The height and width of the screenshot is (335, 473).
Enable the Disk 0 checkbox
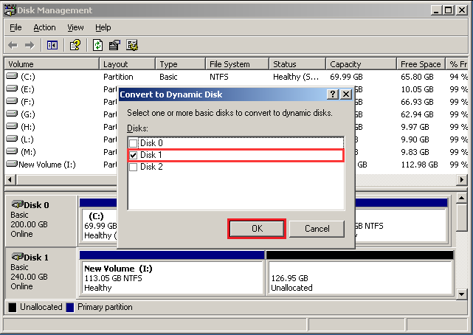pyautogui.click(x=133, y=143)
